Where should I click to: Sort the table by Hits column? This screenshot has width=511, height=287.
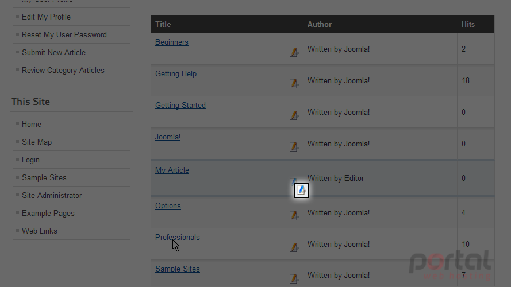pyautogui.click(x=468, y=25)
